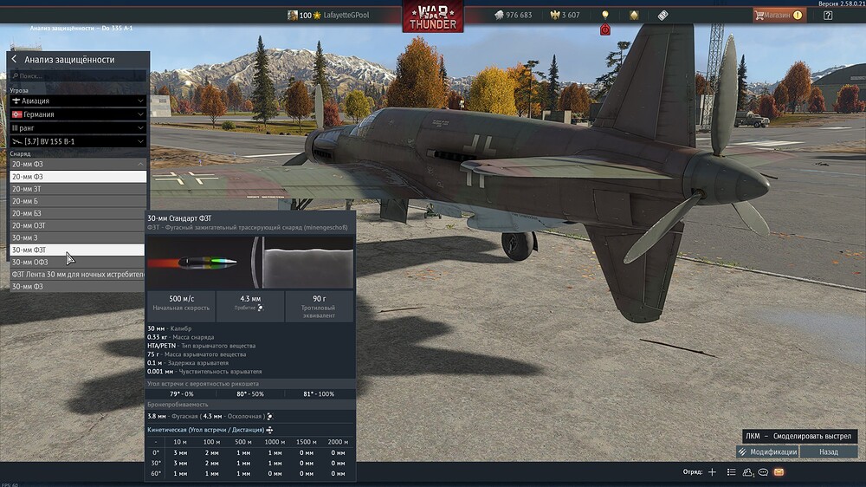The image size is (866, 487).
Task: Select the 20-мм ЗТ shell option
Action: (x=78, y=189)
